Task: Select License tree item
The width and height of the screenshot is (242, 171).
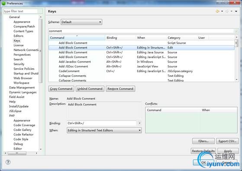Action: pyautogui.click(x=19, y=45)
